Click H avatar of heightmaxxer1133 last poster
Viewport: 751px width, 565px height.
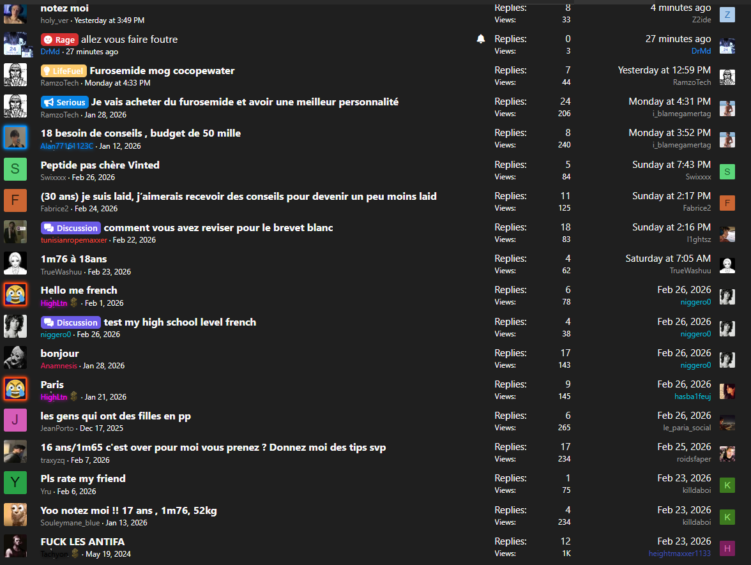[x=727, y=548]
